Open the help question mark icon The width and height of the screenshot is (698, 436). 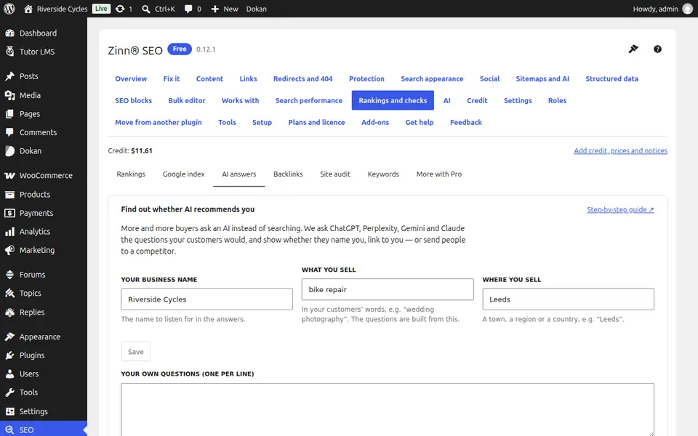click(657, 49)
